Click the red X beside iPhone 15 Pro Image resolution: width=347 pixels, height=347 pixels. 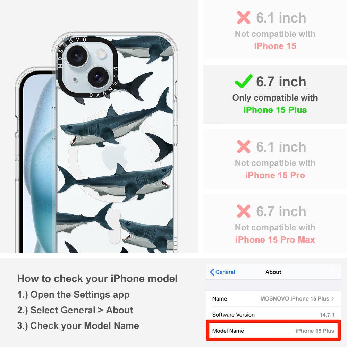click(x=244, y=146)
